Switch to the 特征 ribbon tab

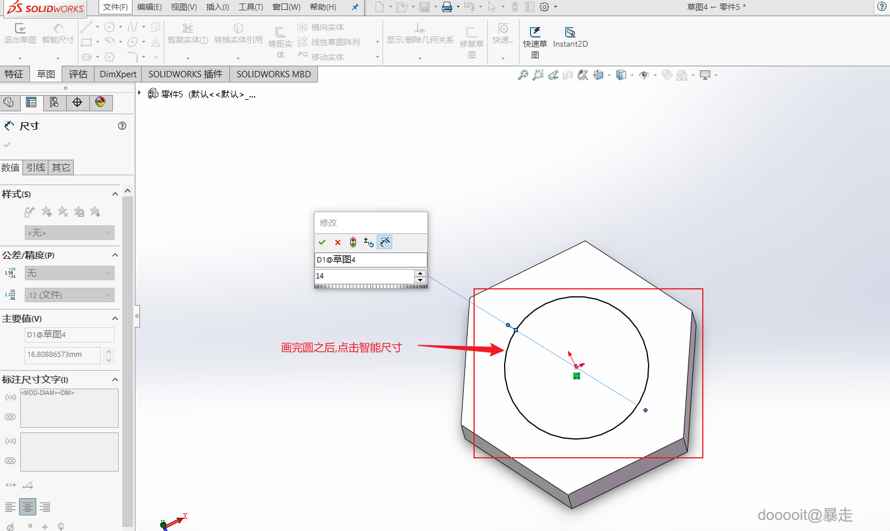click(14, 74)
